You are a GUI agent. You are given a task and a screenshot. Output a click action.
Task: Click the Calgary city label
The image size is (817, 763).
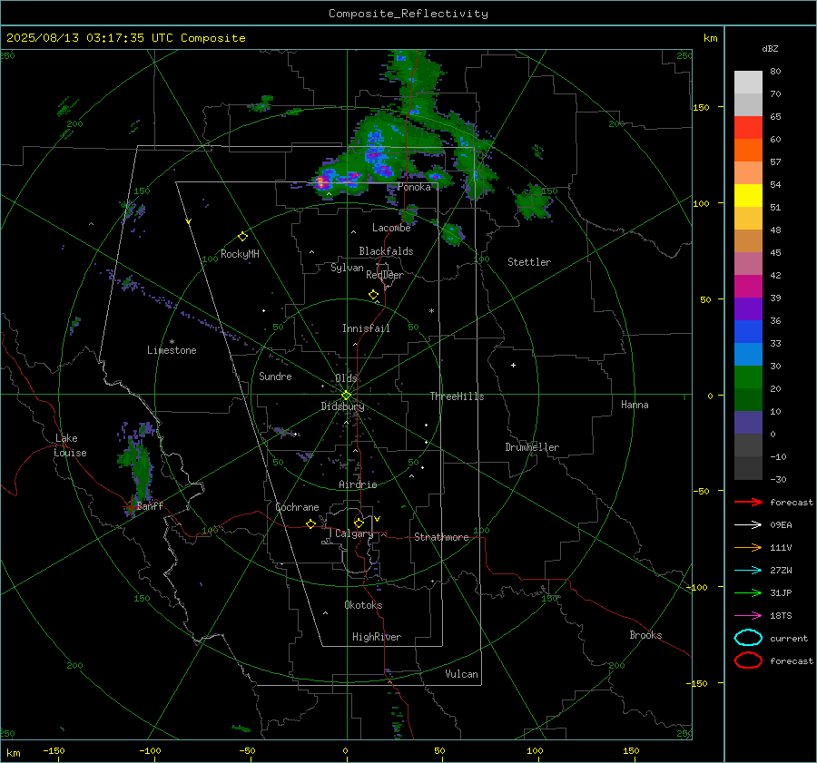click(354, 533)
